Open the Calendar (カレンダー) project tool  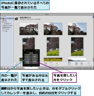click(51, 64)
